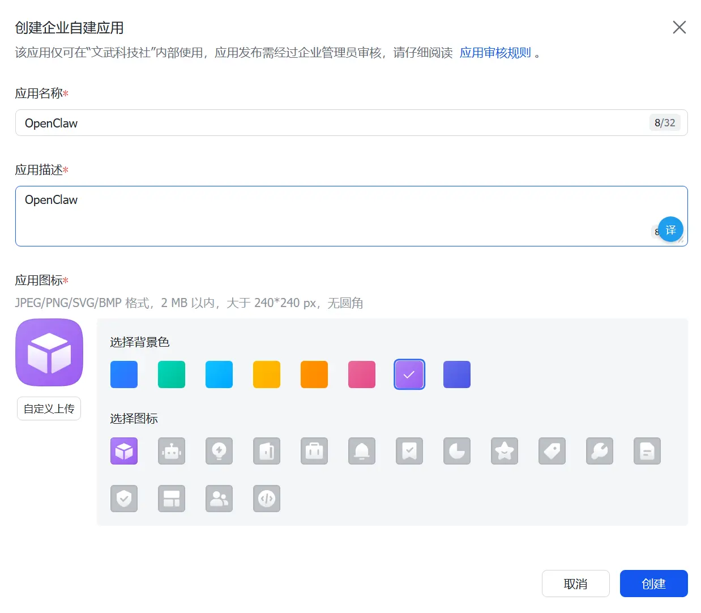Pick the tag label icon

pos(552,451)
